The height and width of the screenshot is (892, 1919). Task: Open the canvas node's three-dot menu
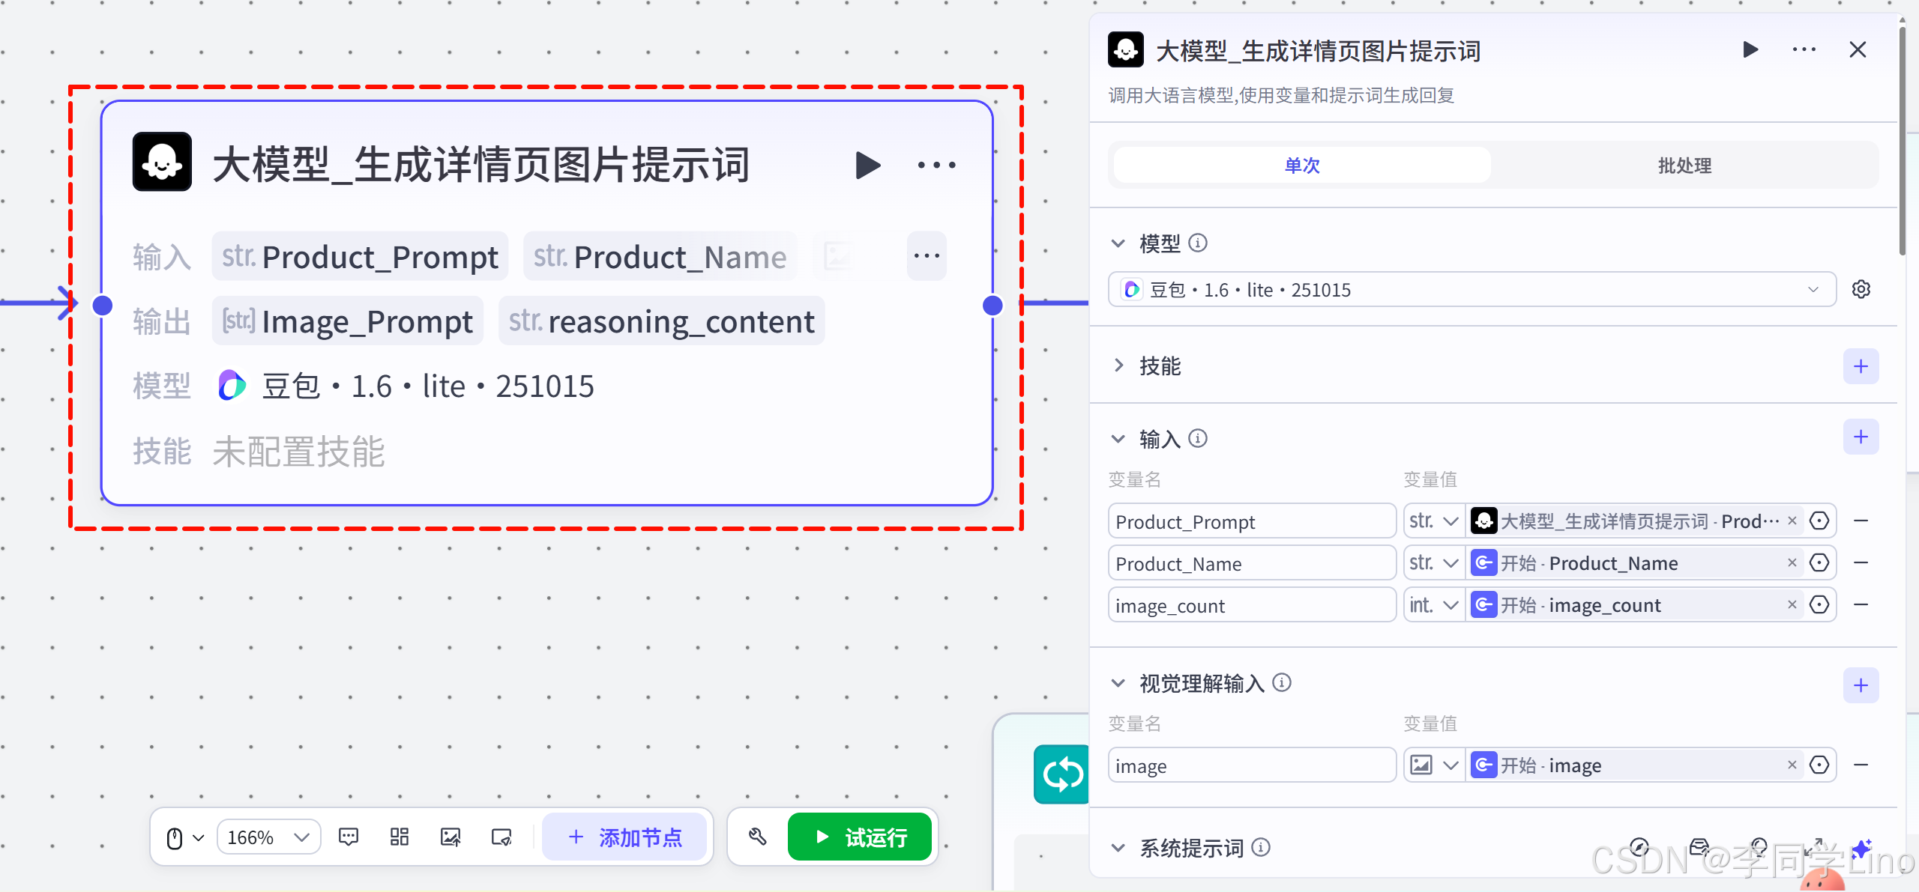[936, 165]
